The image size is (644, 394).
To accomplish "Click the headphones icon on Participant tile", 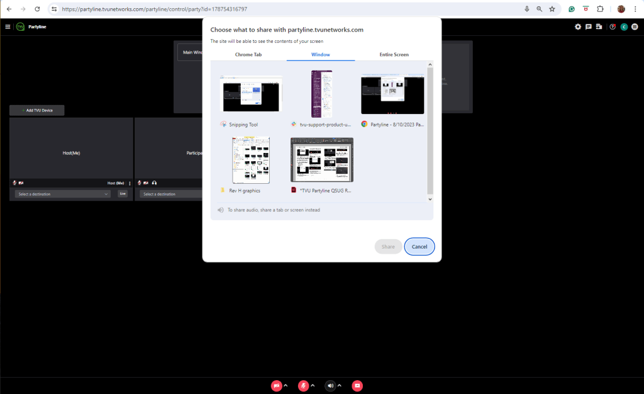I will pos(154,183).
